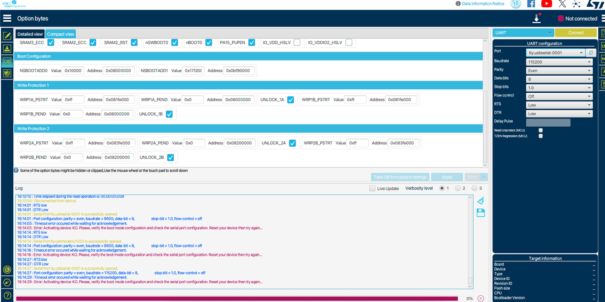Open Erasing & Programming sidebar icon
This screenshot has height=302, width=605.
(7, 49)
